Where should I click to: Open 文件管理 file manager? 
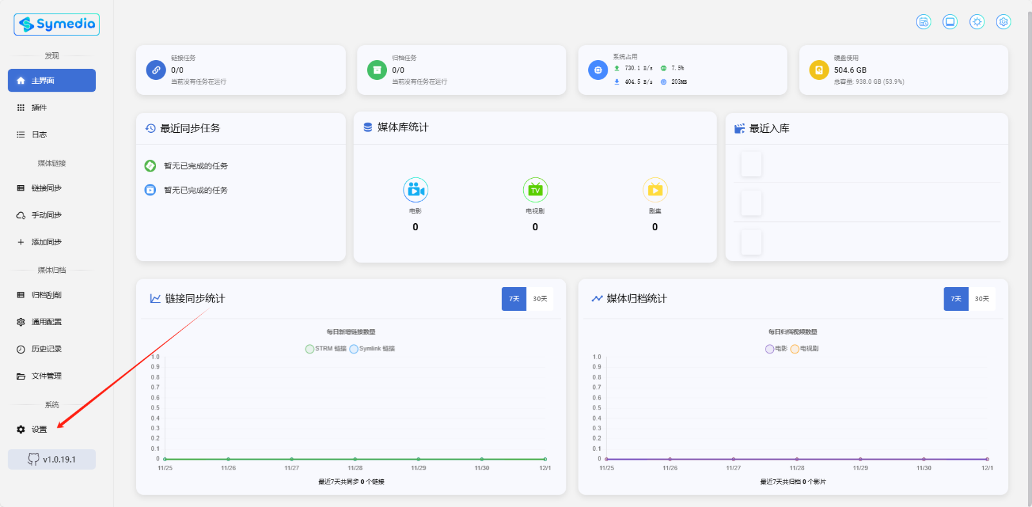[52, 377]
